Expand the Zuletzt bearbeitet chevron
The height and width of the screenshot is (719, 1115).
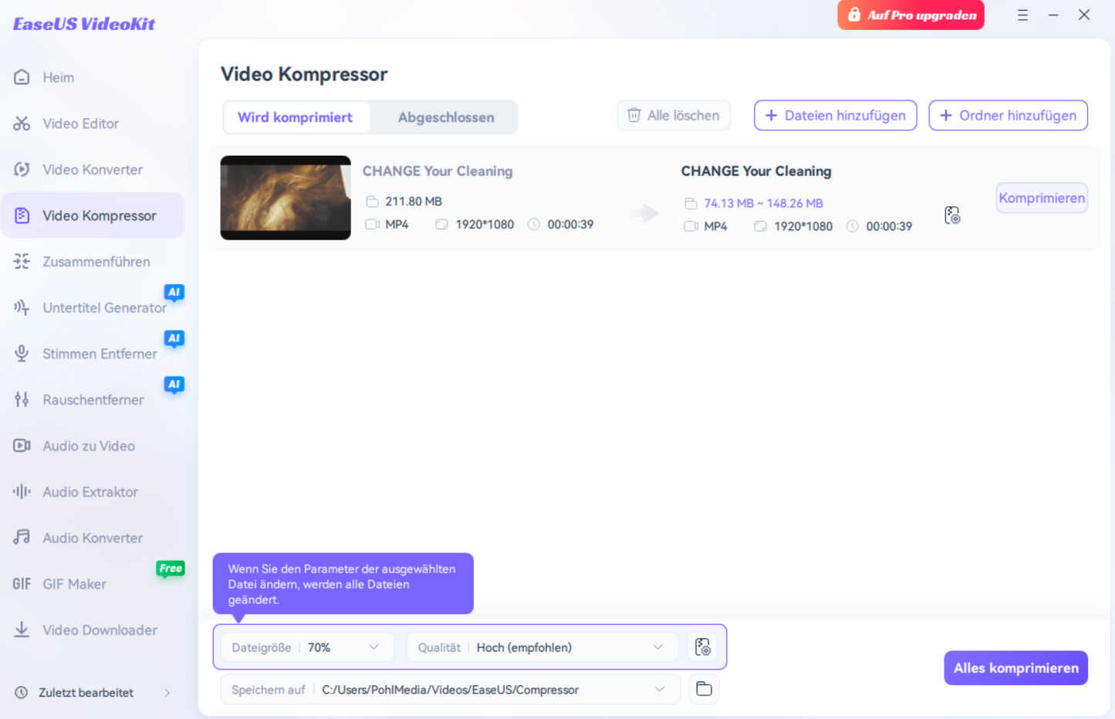pos(167,693)
